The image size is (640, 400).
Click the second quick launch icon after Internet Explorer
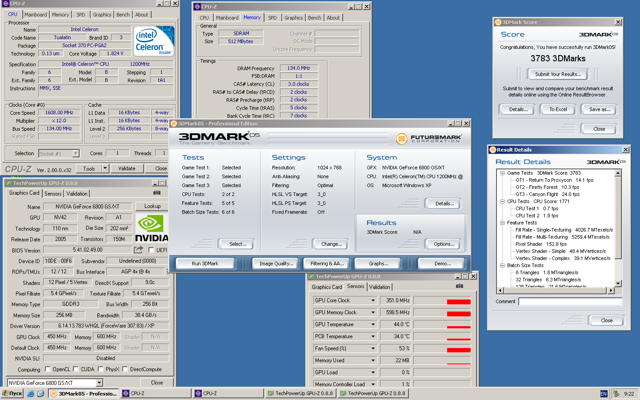click(40, 394)
